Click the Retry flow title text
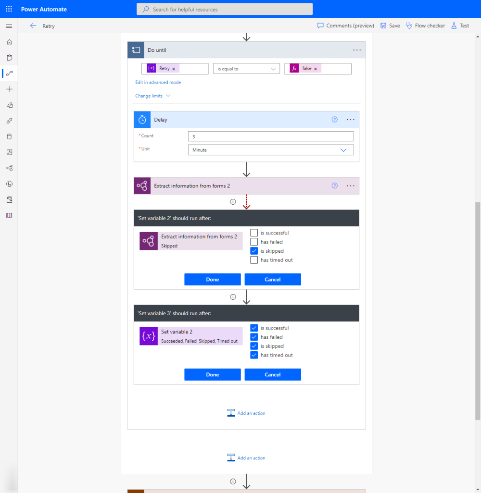The height and width of the screenshot is (493, 481). pyautogui.click(x=49, y=26)
